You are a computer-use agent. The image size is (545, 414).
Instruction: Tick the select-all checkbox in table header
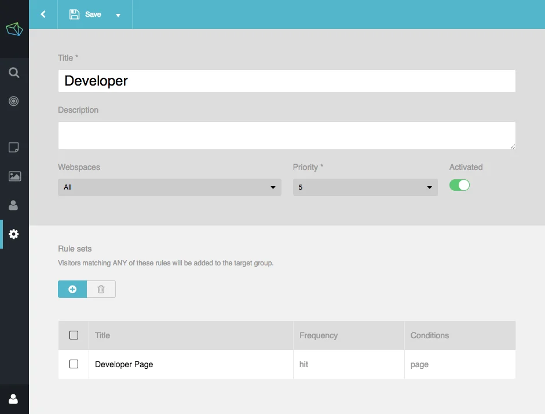click(74, 335)
